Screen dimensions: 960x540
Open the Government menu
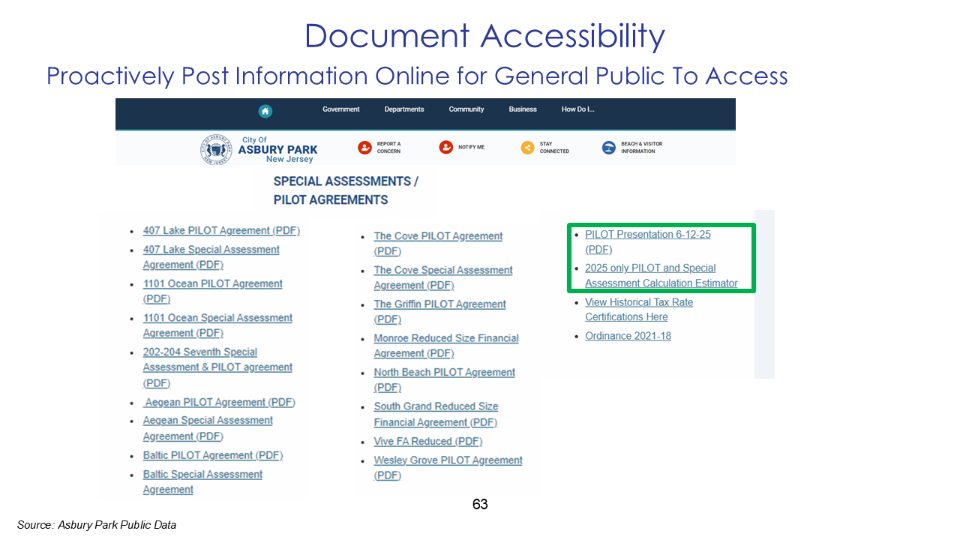[341, 109]
